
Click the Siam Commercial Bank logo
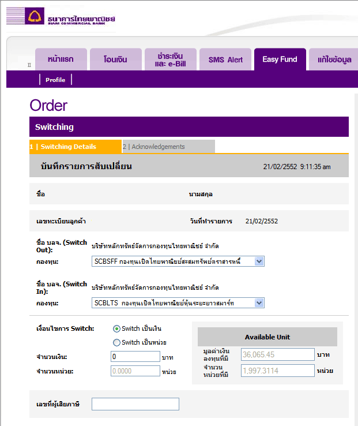coord(61,16)
